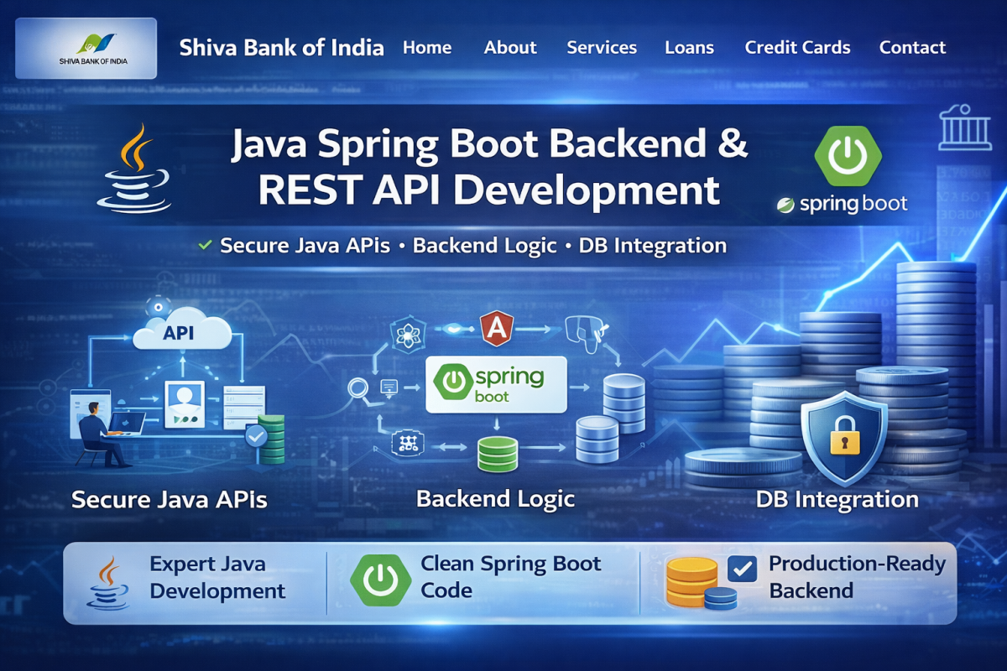Image resolution: width=1007 pixels, height=671 pixels.
Task: Click the magnifying glass search icon
Action: (357, 388)
